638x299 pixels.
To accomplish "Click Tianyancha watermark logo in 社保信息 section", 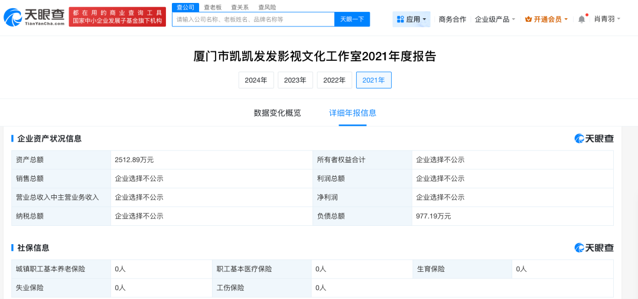I will 594,248.
